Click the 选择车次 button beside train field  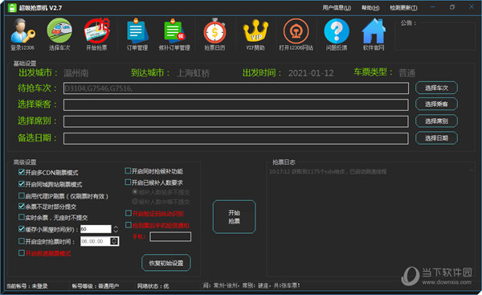coord(436,88)
